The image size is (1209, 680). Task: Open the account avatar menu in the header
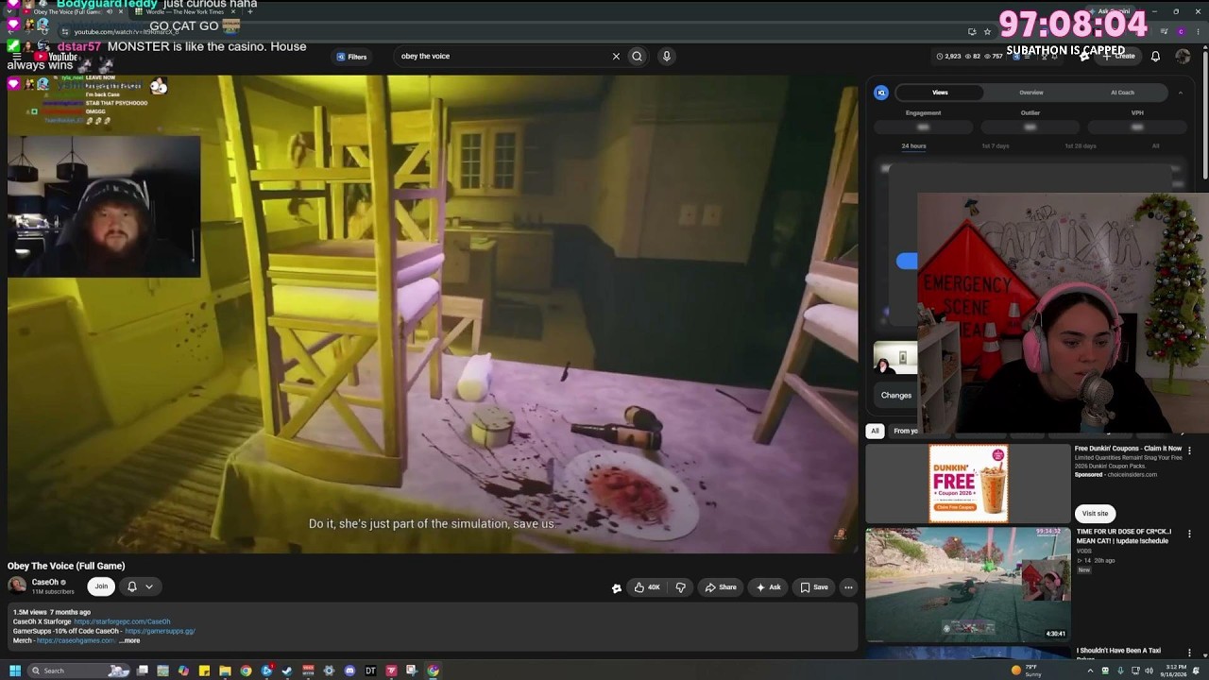coord(1183,57)
